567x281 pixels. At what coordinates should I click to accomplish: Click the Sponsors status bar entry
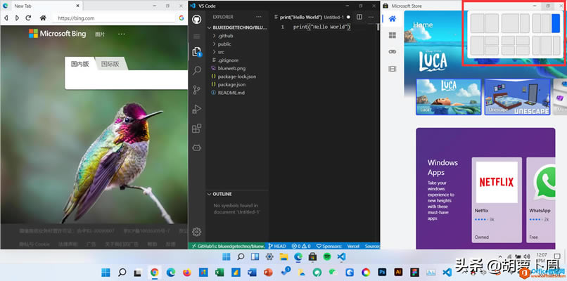tap(329, 246)
